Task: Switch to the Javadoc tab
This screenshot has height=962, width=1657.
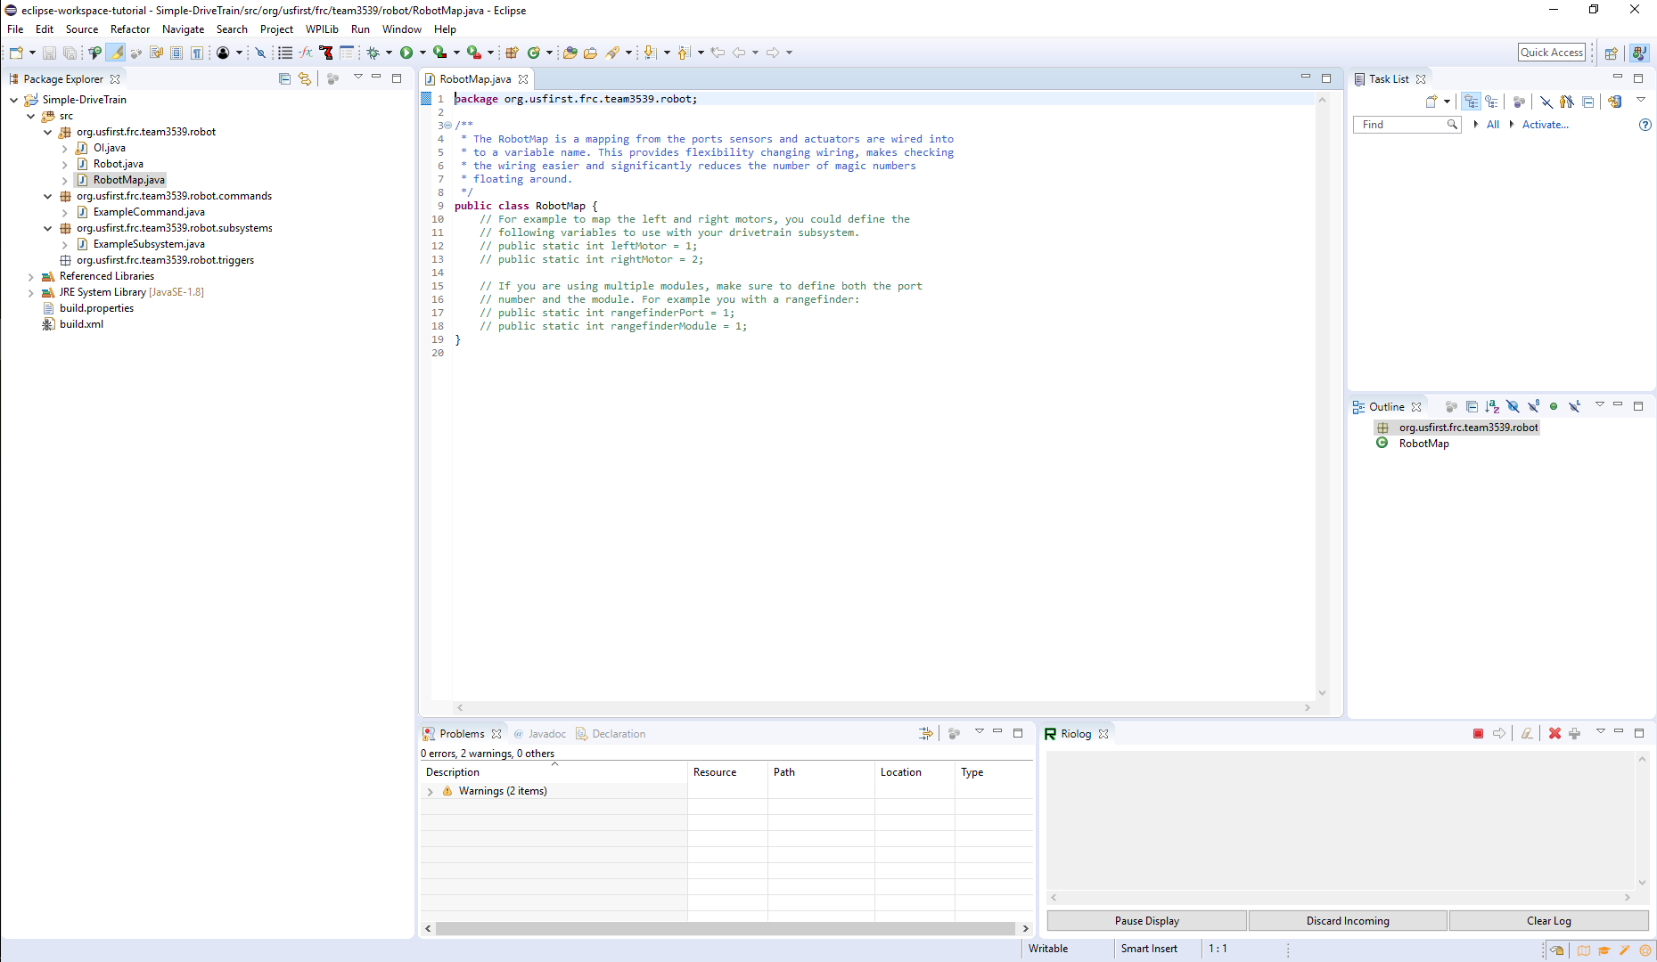Action: [546, 734]
